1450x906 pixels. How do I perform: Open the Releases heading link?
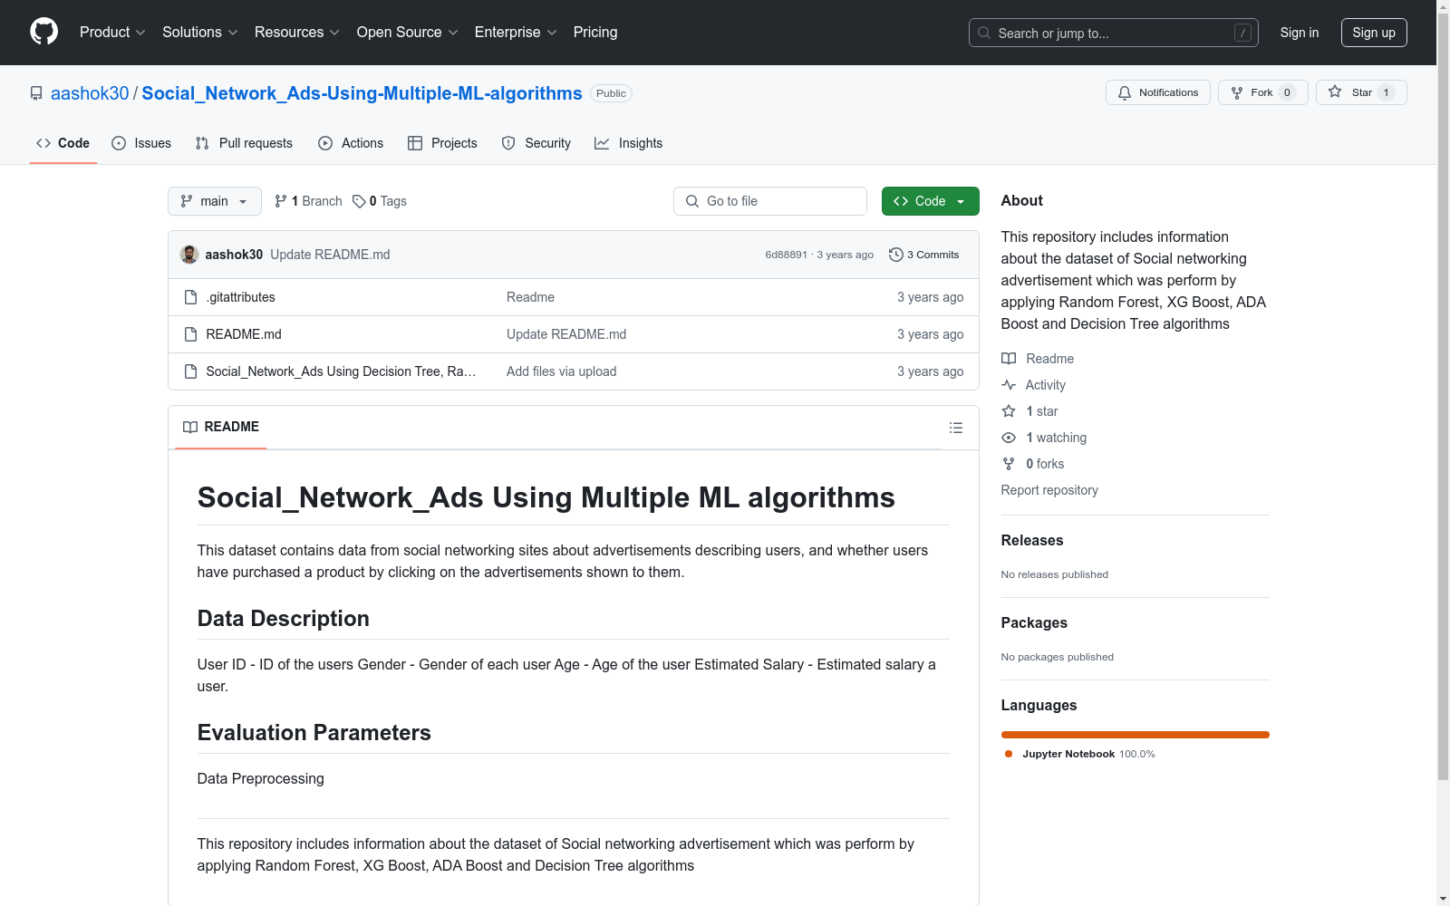click(x=1032, y=540)
